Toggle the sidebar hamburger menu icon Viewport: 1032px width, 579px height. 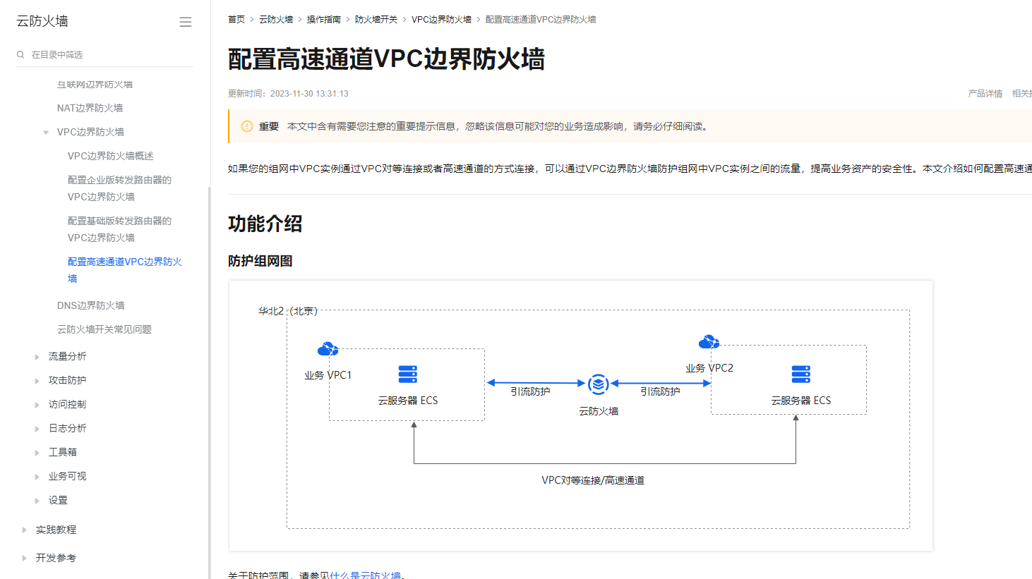click(186, 22)
